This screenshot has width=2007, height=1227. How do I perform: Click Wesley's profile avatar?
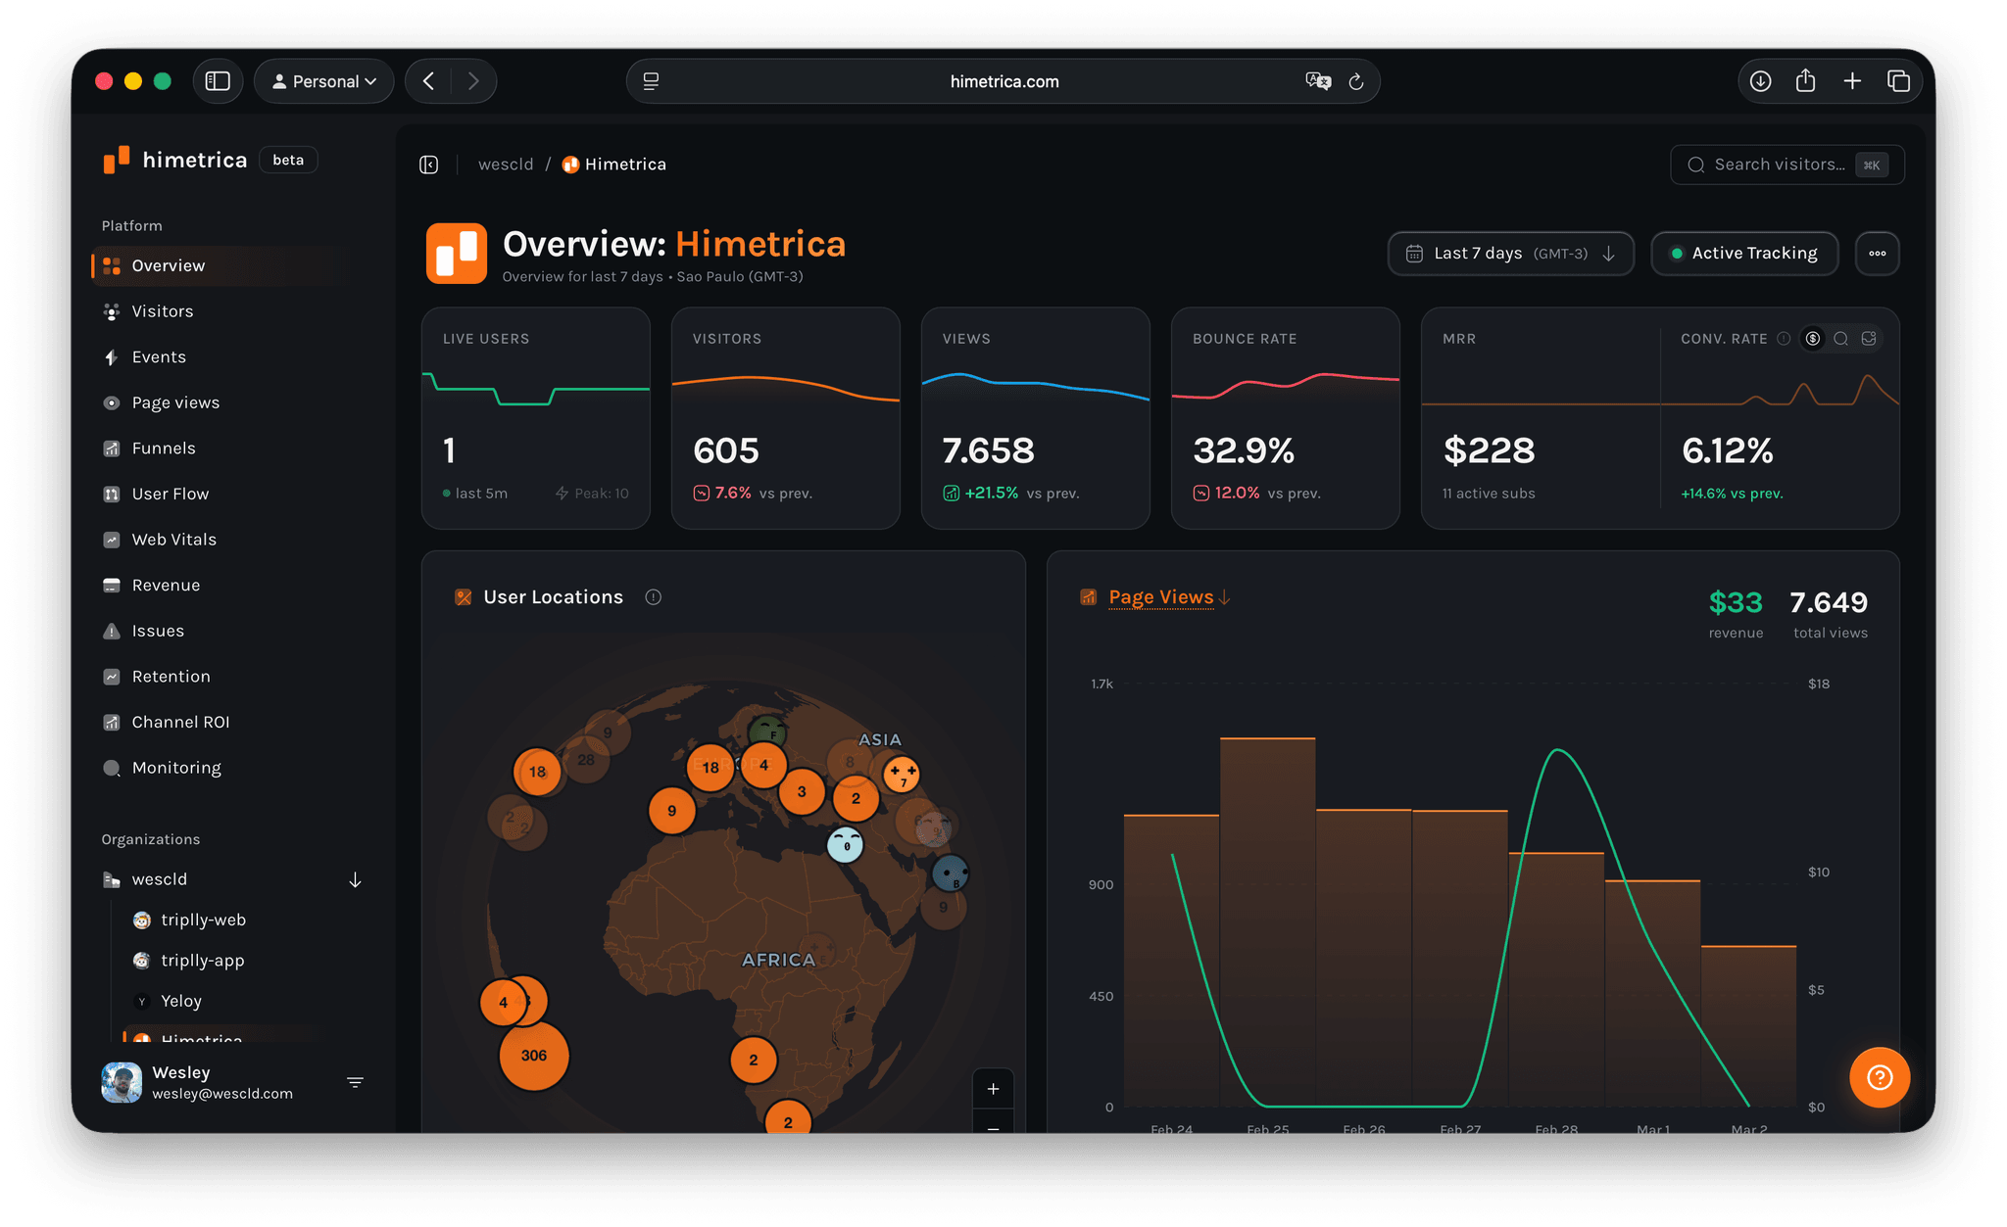click(x=122, y=1082)
